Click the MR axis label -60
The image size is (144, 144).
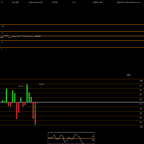pyautogui.click(x=141, y=118)
